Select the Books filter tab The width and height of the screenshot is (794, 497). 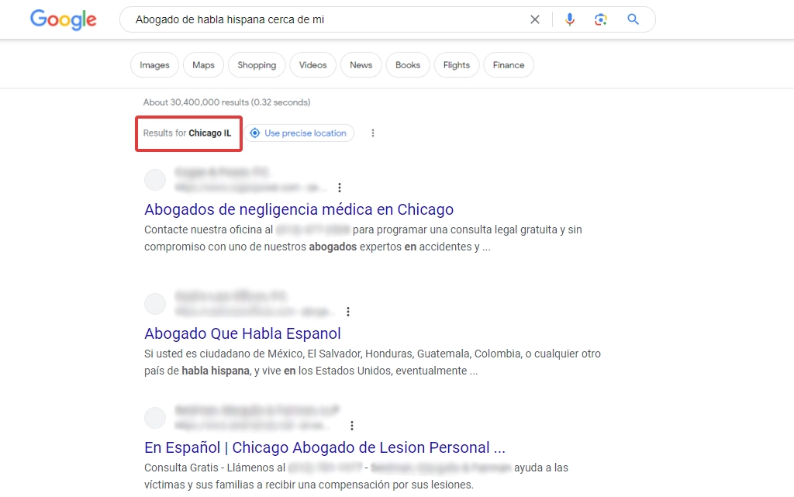click(x=408, y=65)
